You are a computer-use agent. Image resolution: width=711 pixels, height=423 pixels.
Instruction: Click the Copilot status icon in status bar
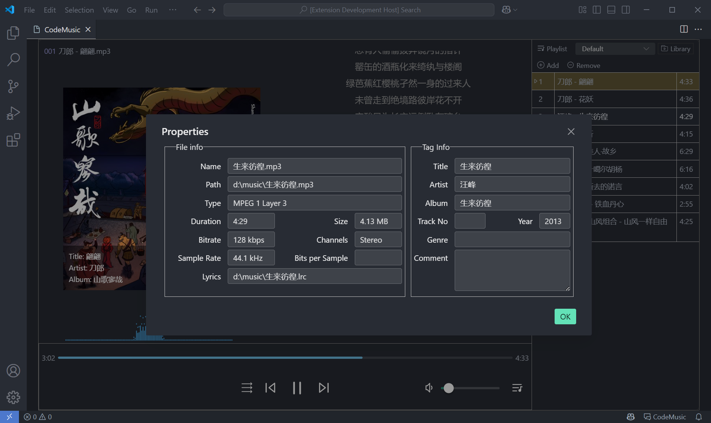pos(631,417)
